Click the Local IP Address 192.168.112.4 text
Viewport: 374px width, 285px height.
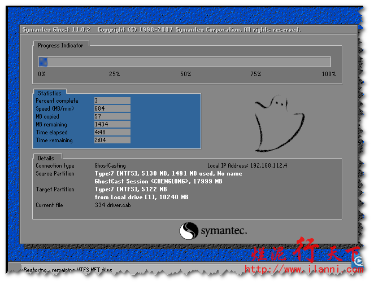click(247, 165)
